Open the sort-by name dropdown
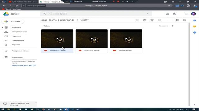This screenshot has width=199, height=111. [x=164, y=26]
